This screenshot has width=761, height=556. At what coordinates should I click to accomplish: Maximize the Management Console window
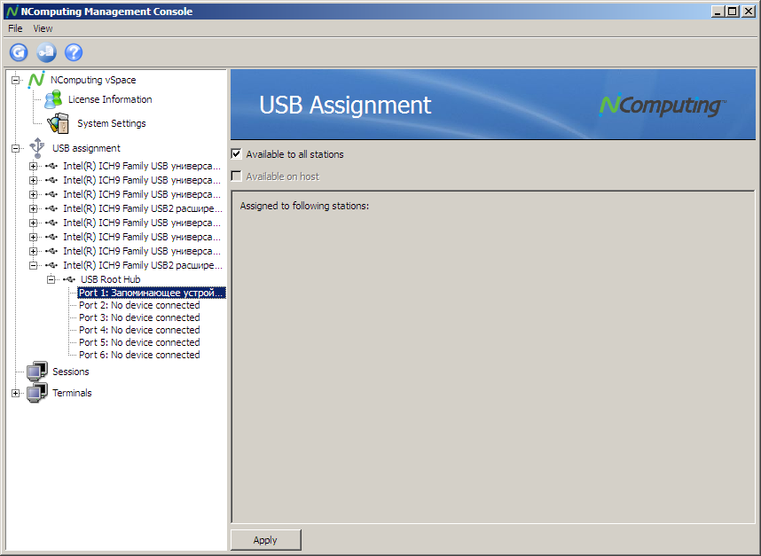733,12
